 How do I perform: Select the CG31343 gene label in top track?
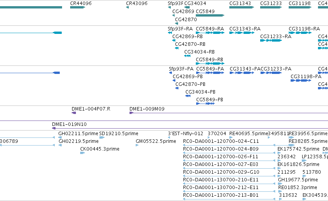click(240, 3)
